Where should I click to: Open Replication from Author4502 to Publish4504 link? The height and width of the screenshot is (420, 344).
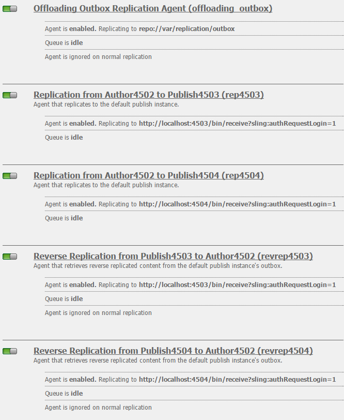tap(148, 175)
